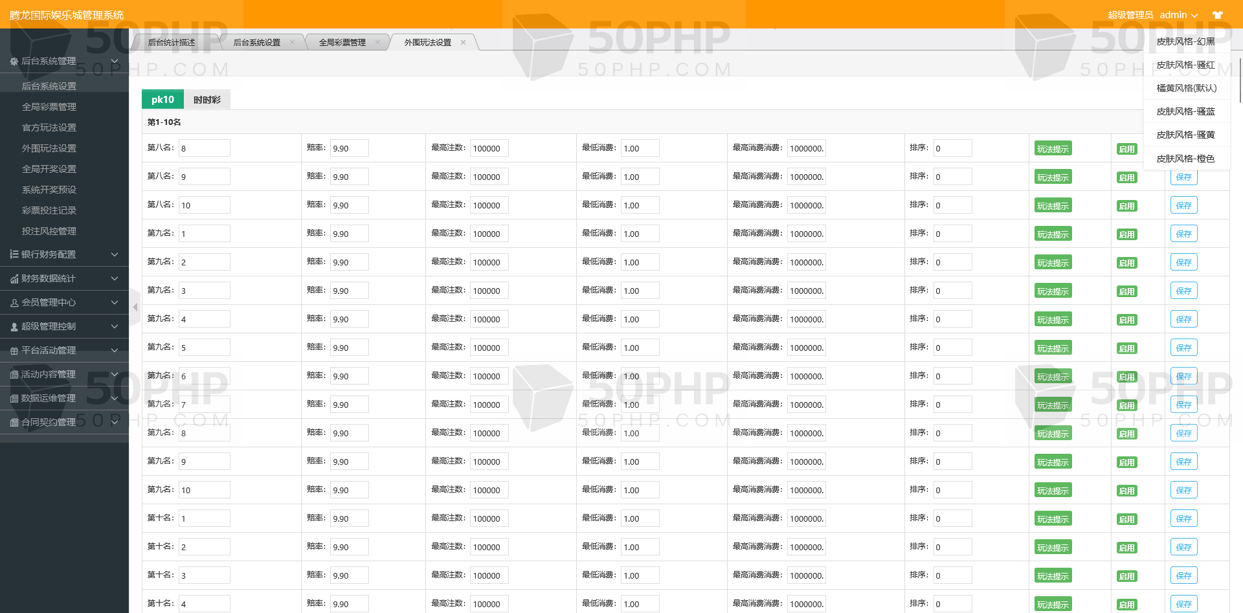Select the 皮肤风格-橙色 color theme

click(1185, 159)
